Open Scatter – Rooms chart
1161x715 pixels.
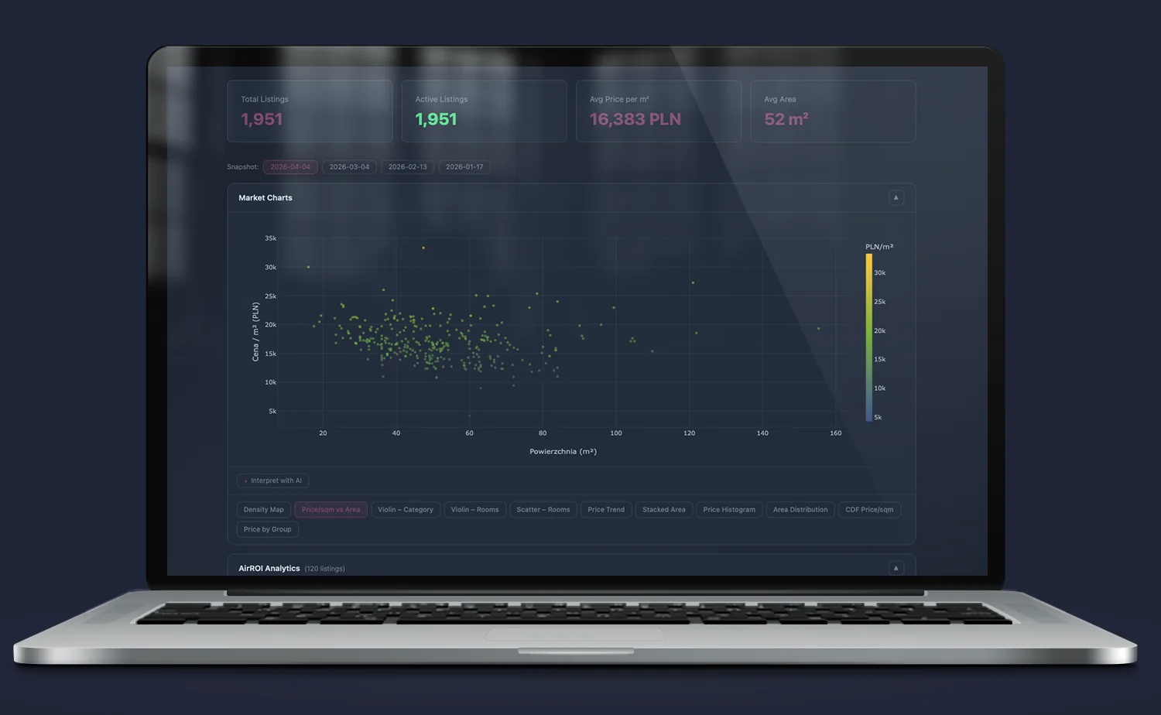click(543, 509)
